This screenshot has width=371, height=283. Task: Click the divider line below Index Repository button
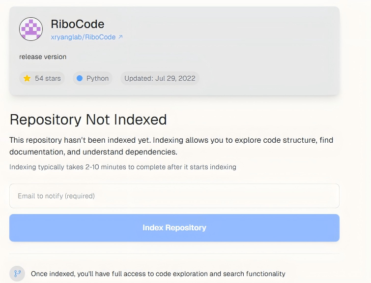[x=174, y=253]
